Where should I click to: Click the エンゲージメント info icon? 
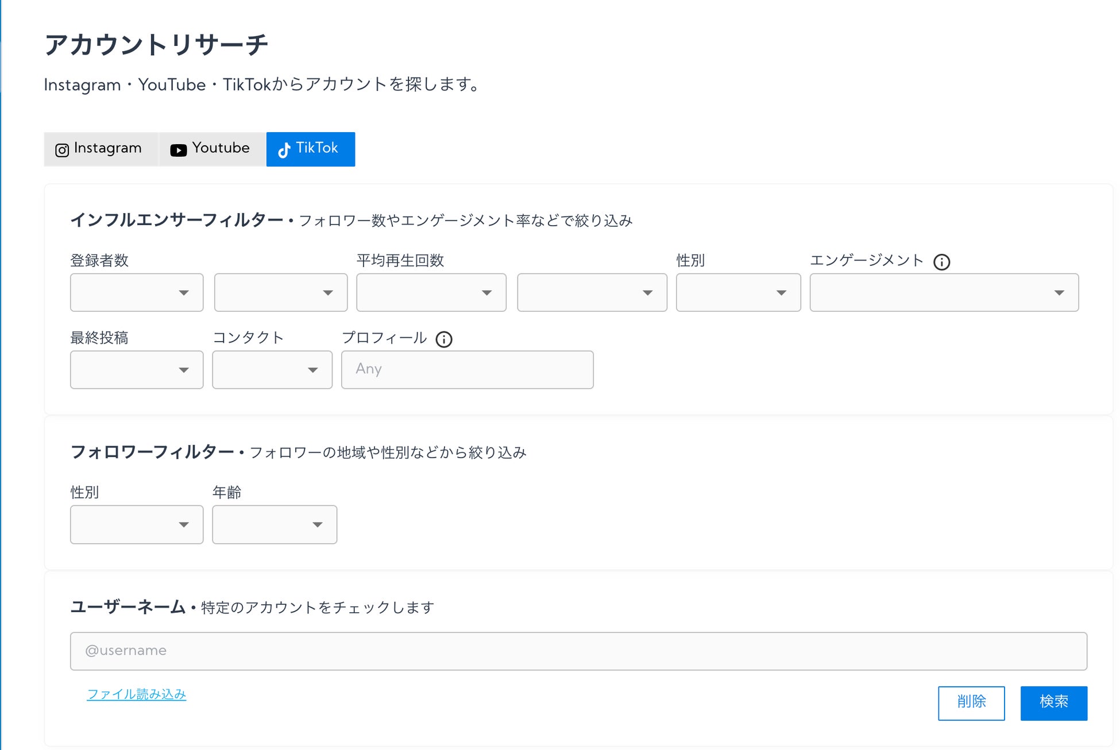pos(941,262)
